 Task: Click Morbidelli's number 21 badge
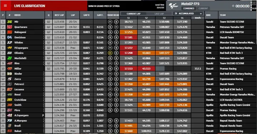pyautogui.click(x=10, y=58)
